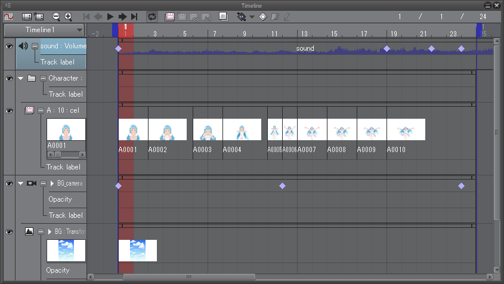Collapse the BG_camera track triangle
504x284 pixels.
pyautogui.click(x=21, y=183)
